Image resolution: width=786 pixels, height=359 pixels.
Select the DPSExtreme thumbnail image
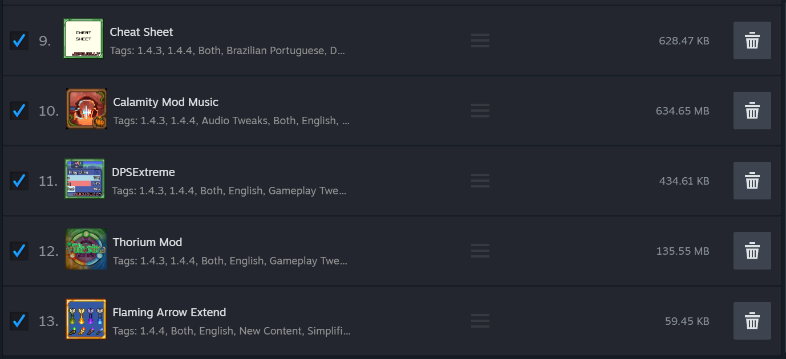click(x=84, y=179)
